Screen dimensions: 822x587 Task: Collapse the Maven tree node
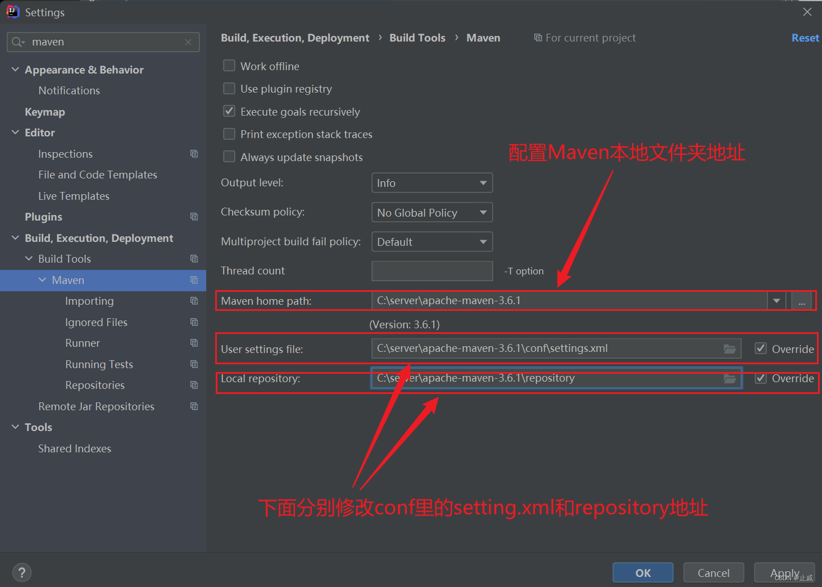[43, 280]
